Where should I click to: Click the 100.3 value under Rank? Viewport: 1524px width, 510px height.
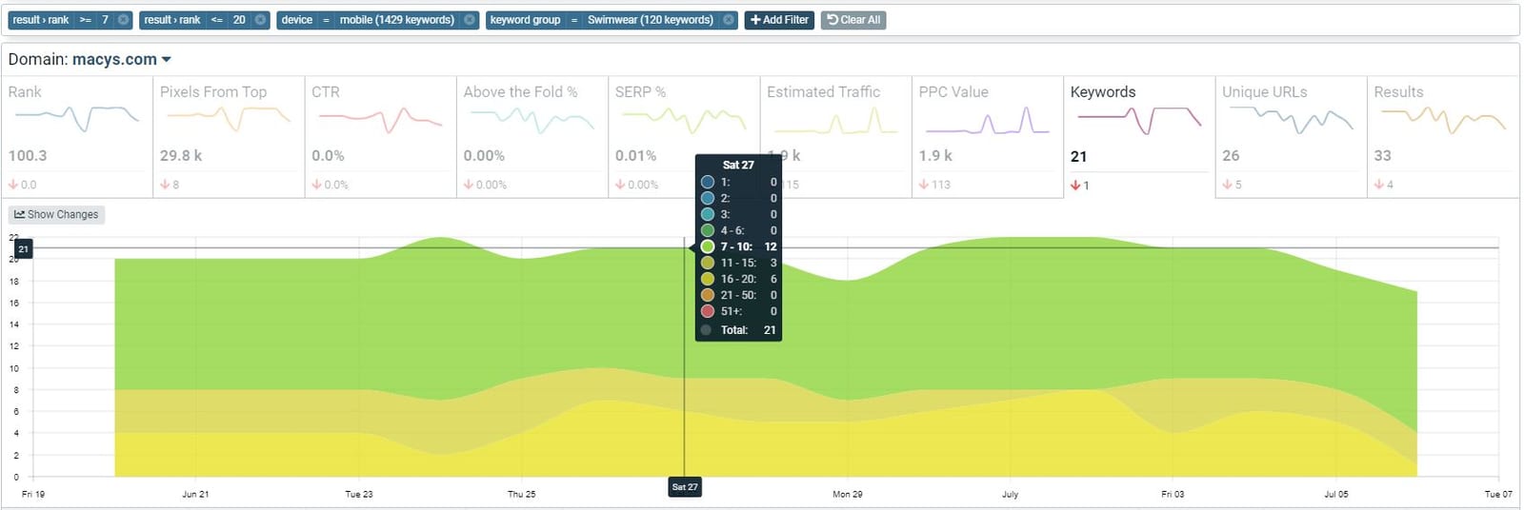click(x=28, y=156)
